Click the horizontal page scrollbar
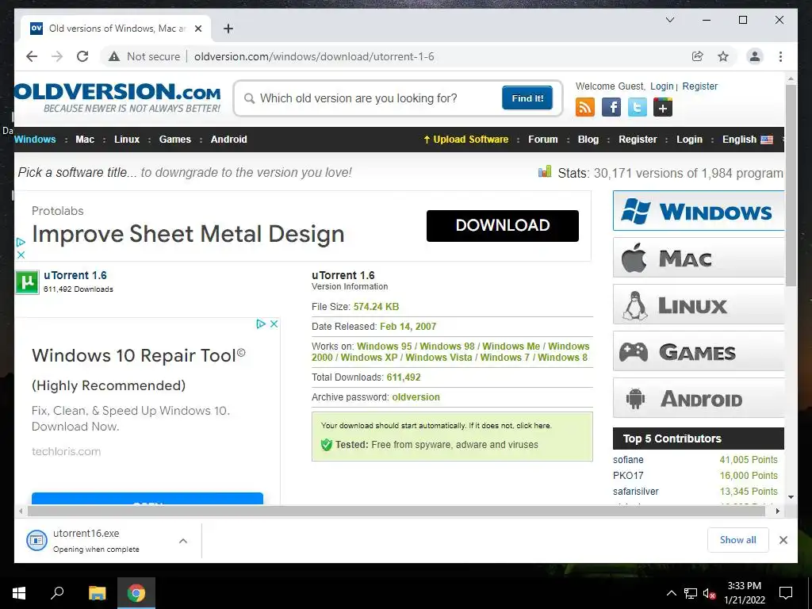The image size is (812, 609). (396, 511)
